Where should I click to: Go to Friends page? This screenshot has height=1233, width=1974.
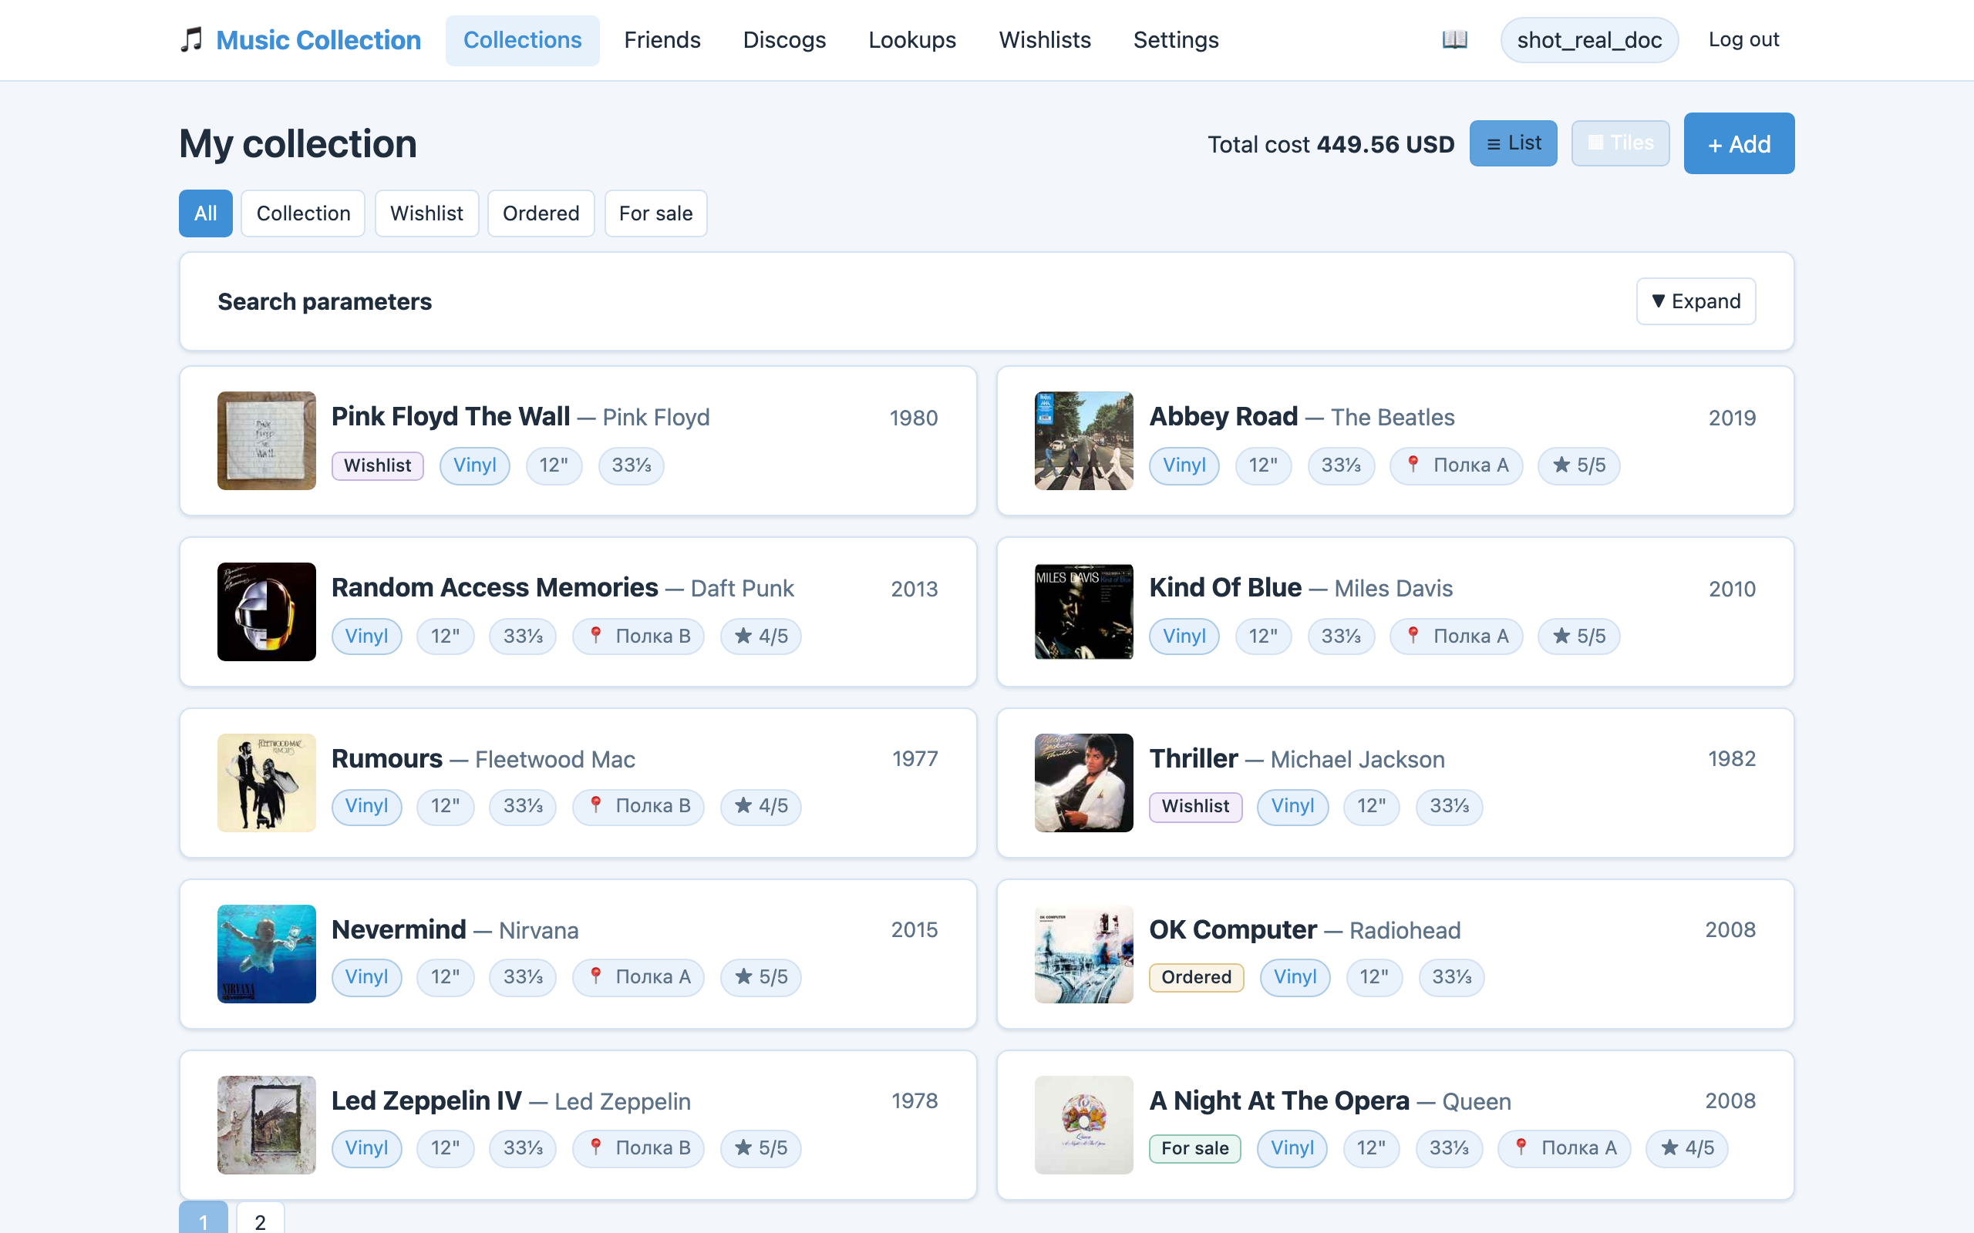[662, 40]
